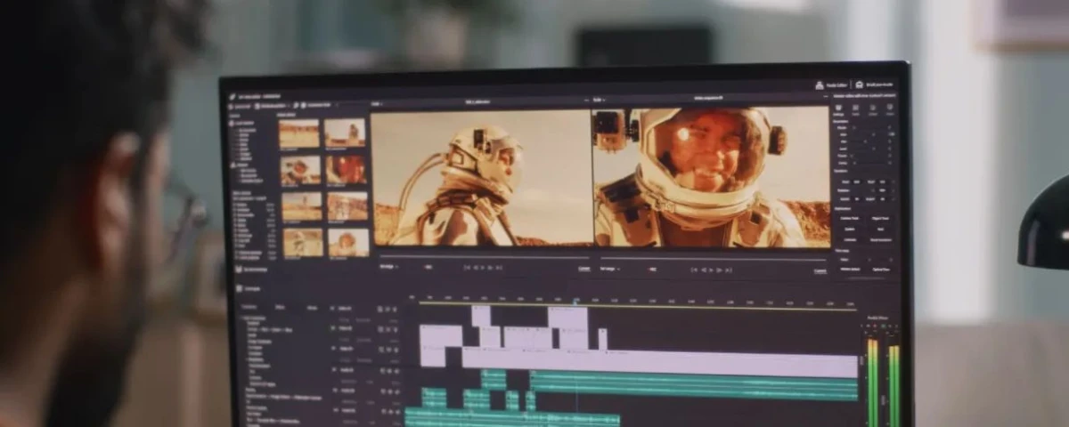Jump to start in the right monitor transport
Viewport: 1069px width, 427px height.
[694, 270]
